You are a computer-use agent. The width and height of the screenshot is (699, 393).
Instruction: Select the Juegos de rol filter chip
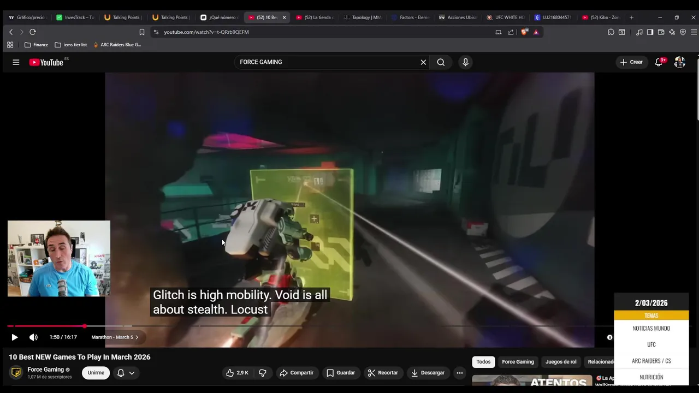[x=561, y=362]
